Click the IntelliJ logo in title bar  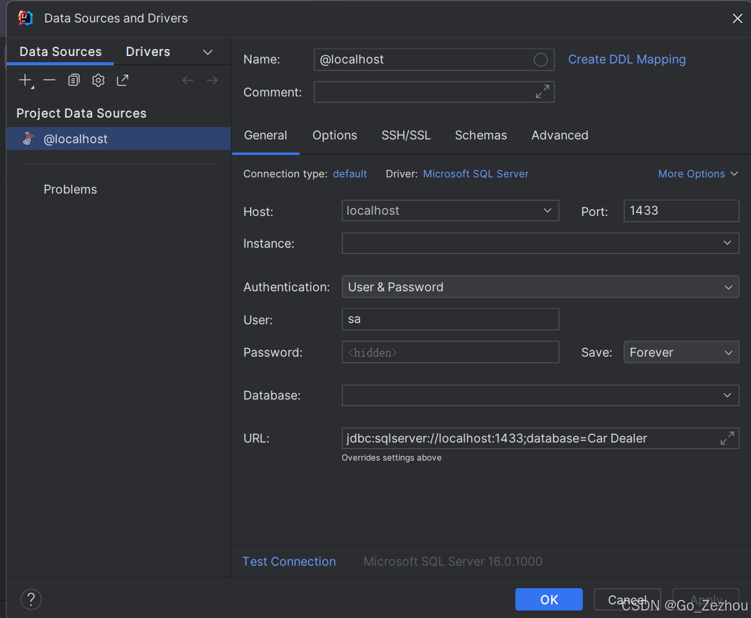(26, 18)
